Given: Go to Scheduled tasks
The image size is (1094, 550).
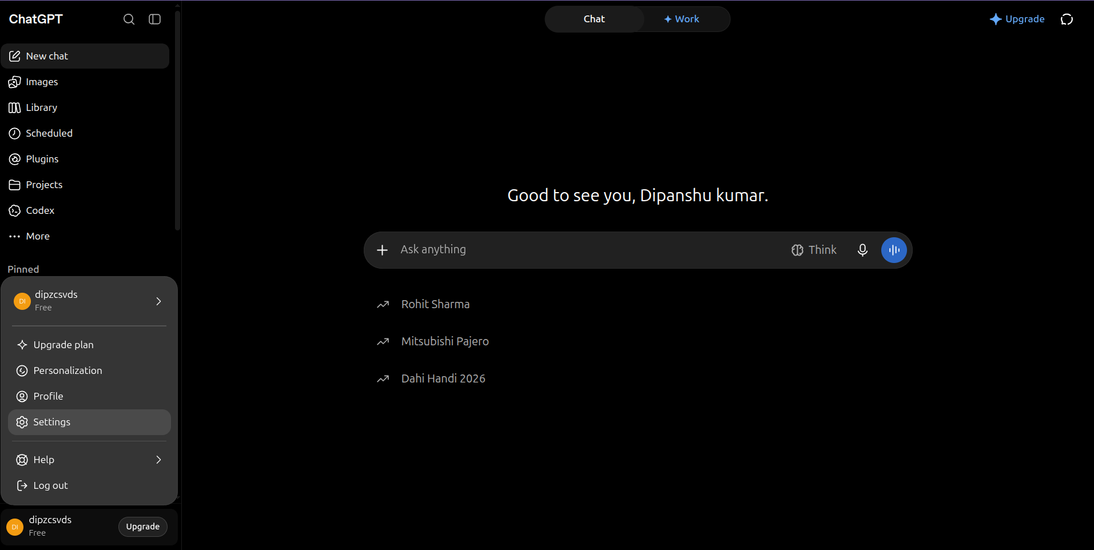Looking at the screenshot, I should tap(85, 133).
